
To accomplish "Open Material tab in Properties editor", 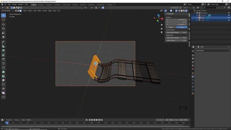I will pos(193,94).
